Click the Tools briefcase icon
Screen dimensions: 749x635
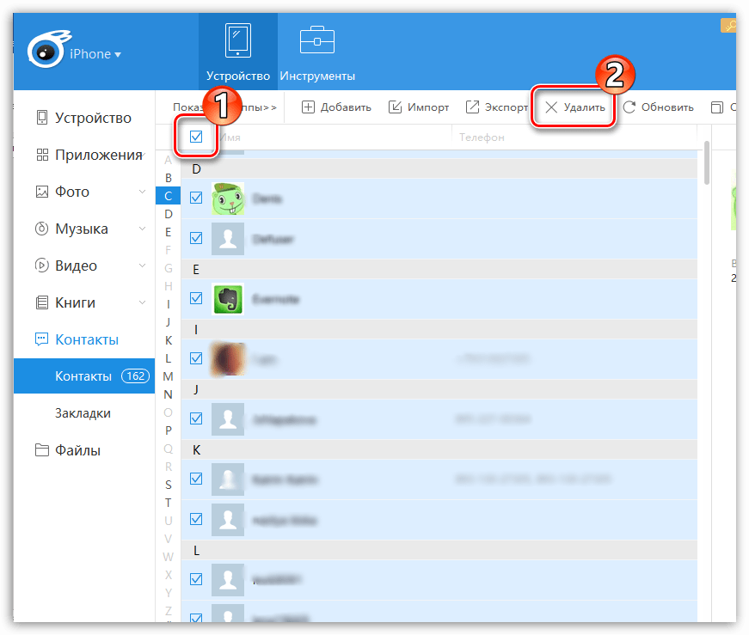(316, 41)
